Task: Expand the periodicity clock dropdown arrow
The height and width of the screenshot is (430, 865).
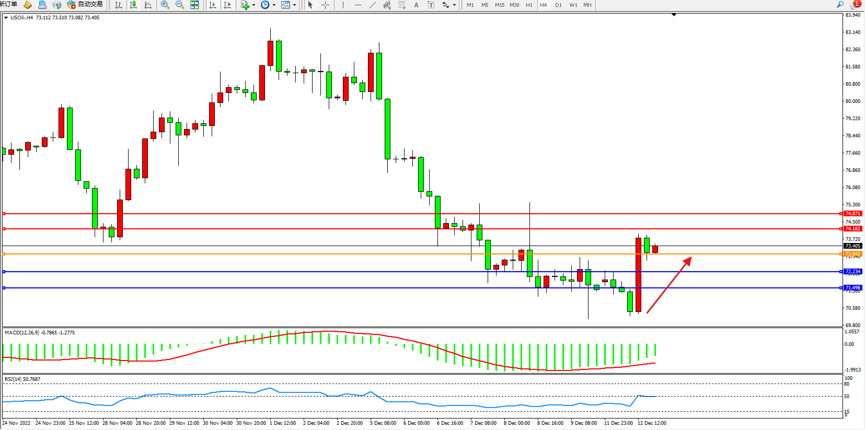Action: click(274, 5)
